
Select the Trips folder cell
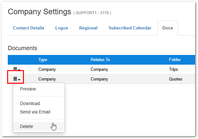(173, 69)
